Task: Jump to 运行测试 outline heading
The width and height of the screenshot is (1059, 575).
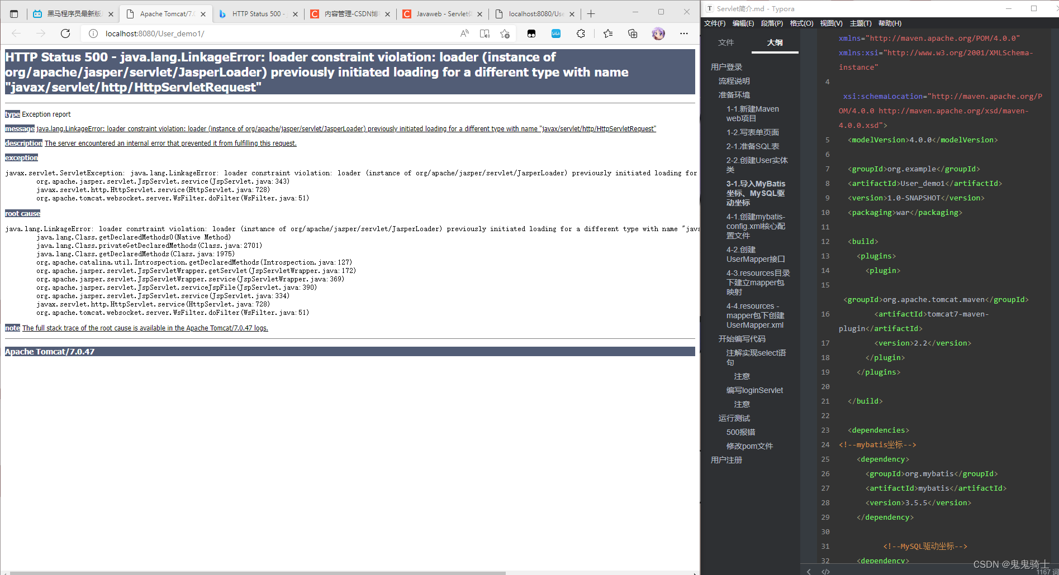Action: 734,418
